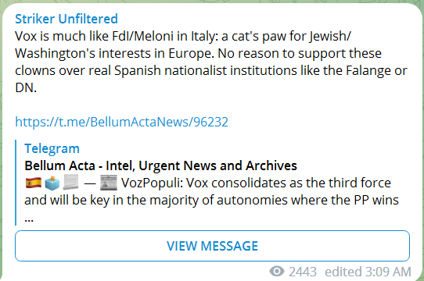Click the newspaper emoji before VozPopuli

point(109,183)
